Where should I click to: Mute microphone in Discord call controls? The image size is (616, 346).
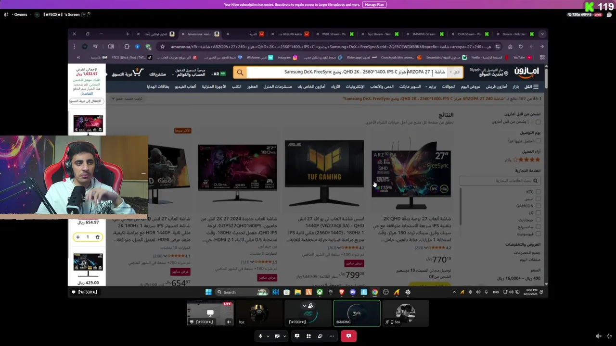click(260, 336)
